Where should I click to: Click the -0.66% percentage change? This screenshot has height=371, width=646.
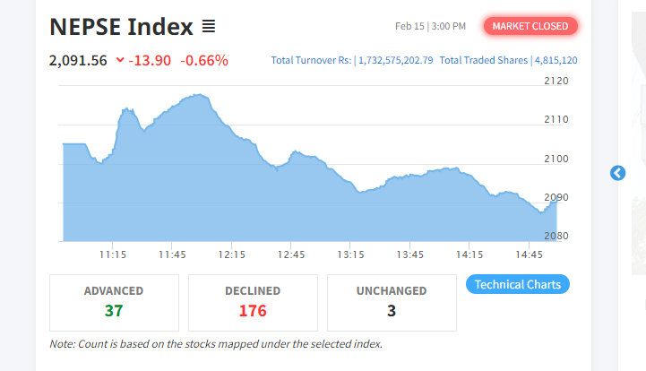(x=204, y=60)
